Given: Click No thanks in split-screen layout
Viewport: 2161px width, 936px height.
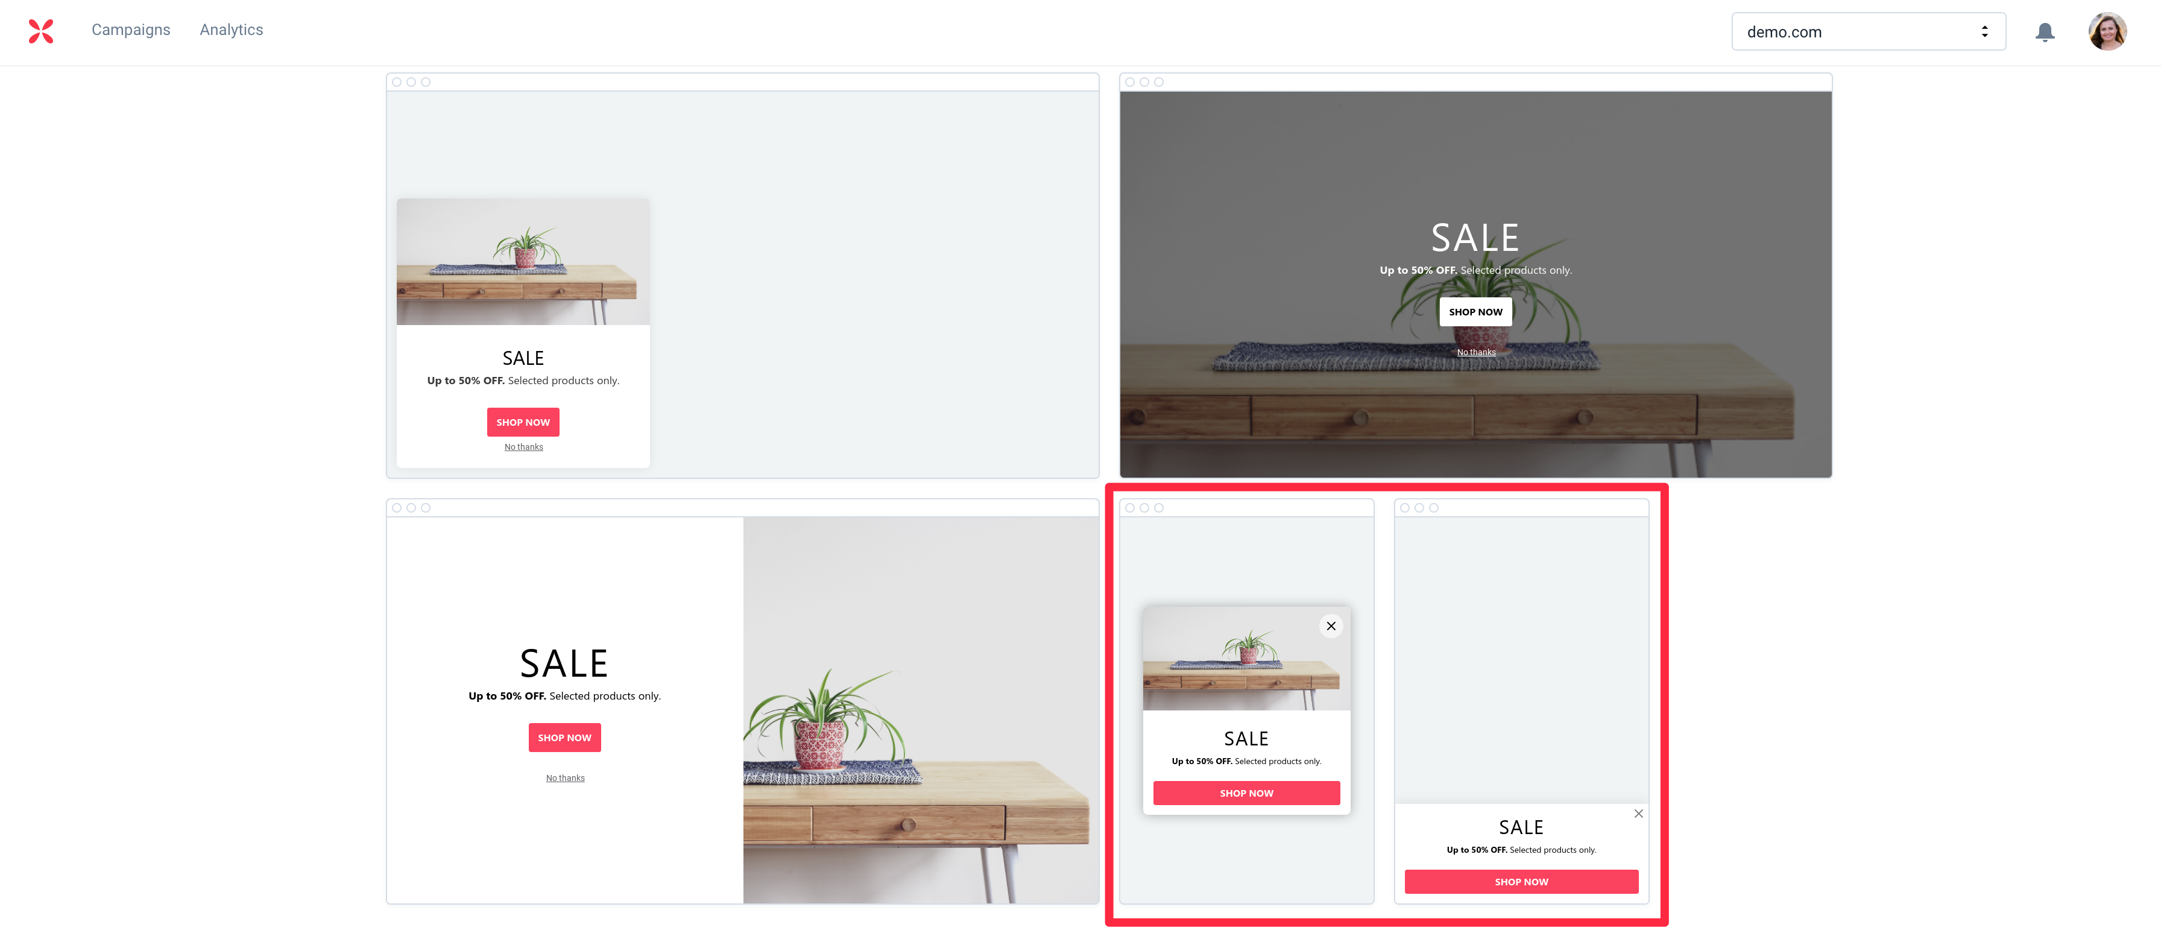Looking at the screenshot, I should click(566, 779).
